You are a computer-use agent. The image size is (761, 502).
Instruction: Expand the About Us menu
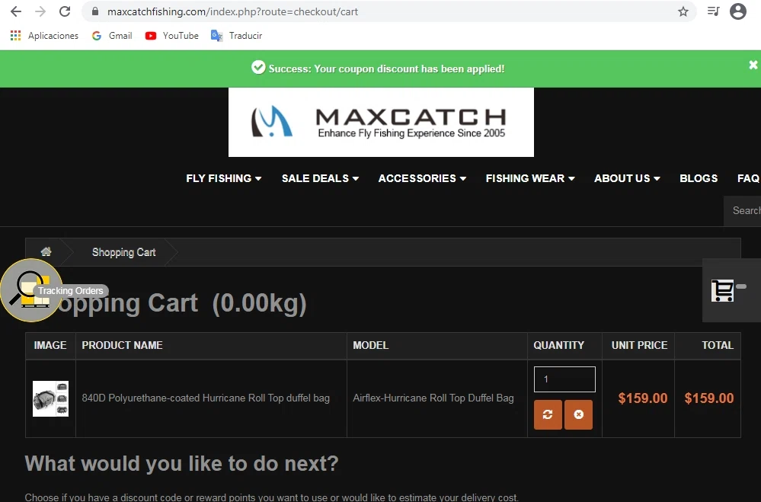627,178
